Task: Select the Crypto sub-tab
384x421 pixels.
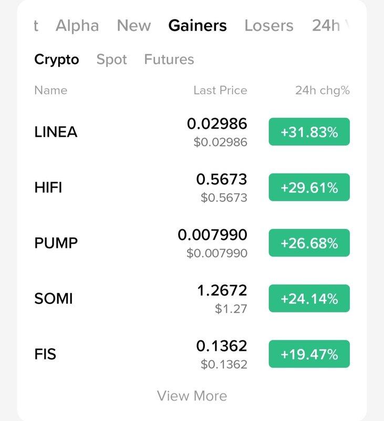Action: pyautogui.click(x=57, y=59)
